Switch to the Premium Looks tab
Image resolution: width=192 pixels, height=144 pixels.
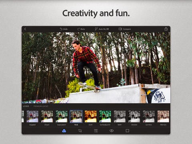tap(41, 106)
